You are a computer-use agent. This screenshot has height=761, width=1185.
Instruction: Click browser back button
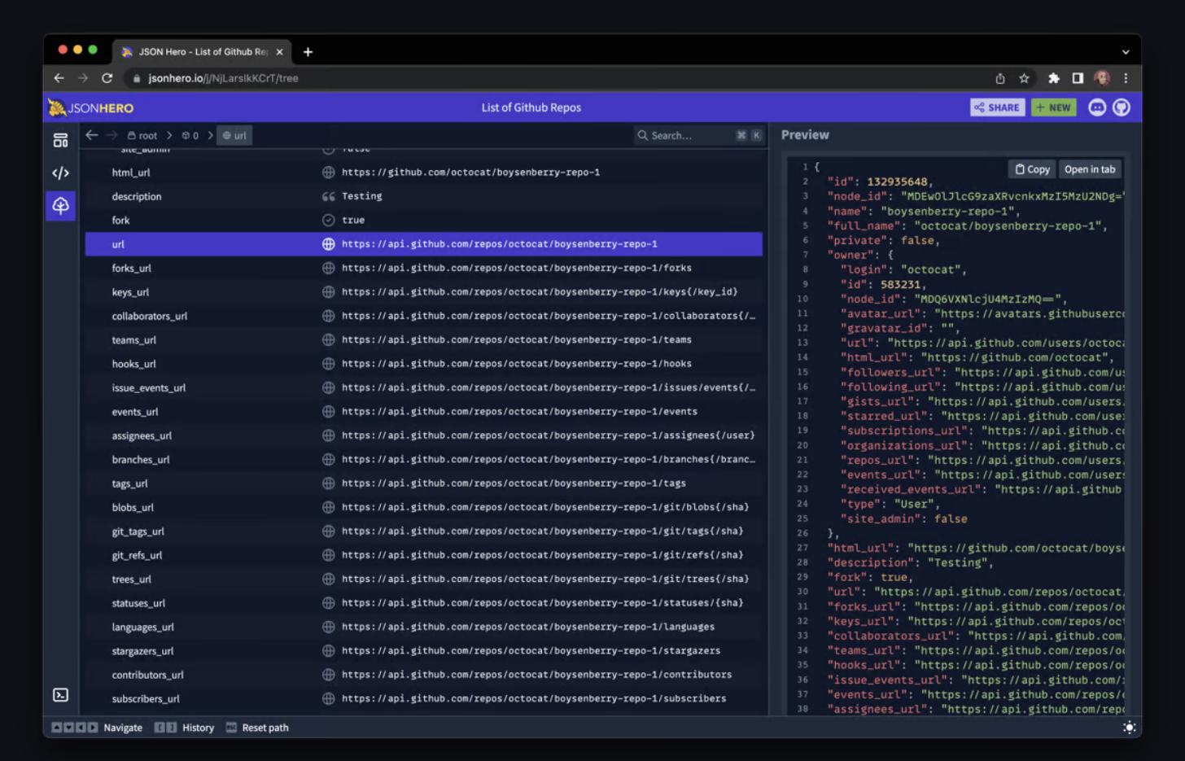click(x=59, y=78)
